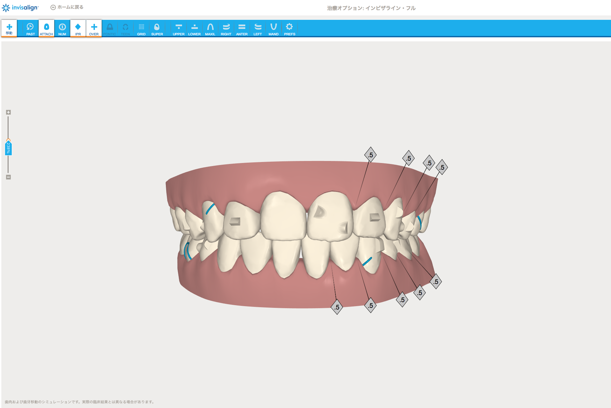Switch to LEFT side view
This screenshot has height=408, width=611.
[x=258, y=29]
